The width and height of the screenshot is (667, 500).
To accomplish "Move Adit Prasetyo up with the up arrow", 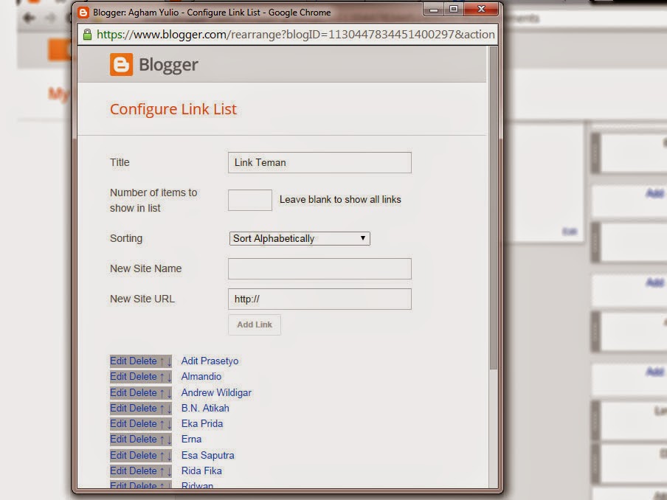I will click(162, 361).
